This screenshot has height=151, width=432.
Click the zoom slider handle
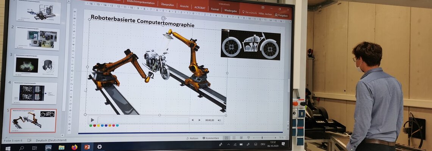coord(262,138)
